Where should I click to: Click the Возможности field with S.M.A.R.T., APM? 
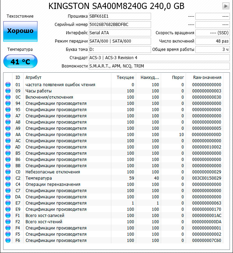tap(159, 66)
